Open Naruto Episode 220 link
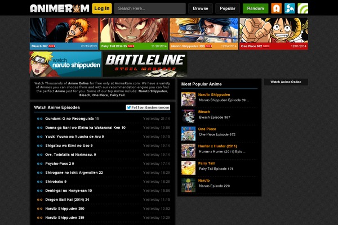The width and height of the screenshot is (338, 225). 215,186
